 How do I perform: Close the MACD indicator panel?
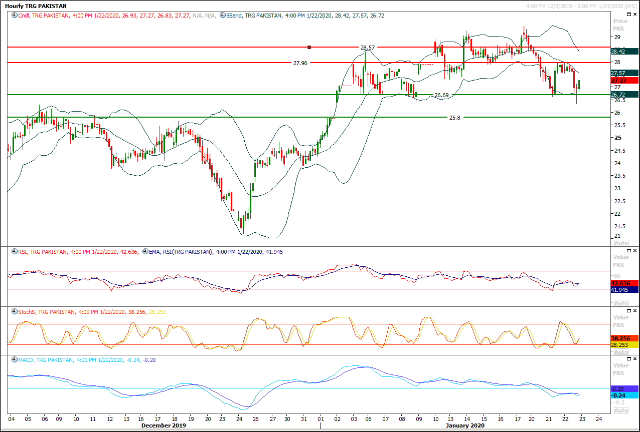pos(634,359)
